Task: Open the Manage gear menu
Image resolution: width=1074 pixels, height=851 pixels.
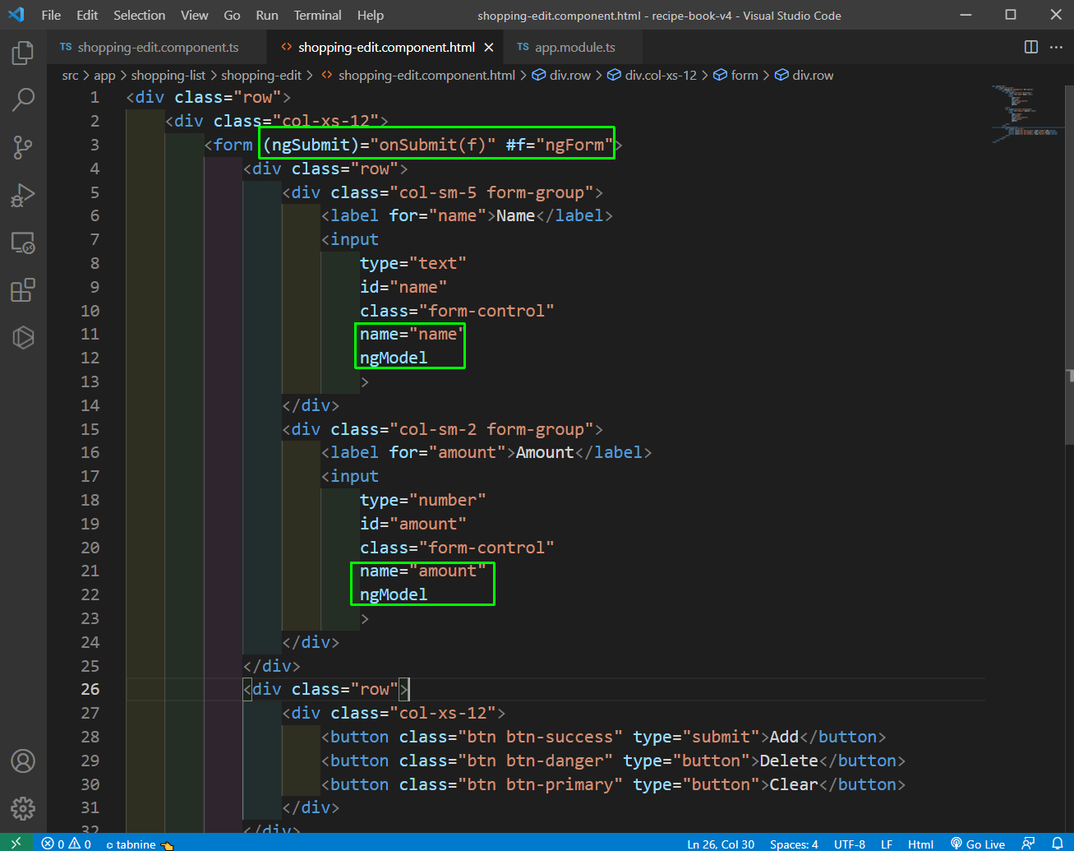Action: pyautogui.click(x=23, y=808)
